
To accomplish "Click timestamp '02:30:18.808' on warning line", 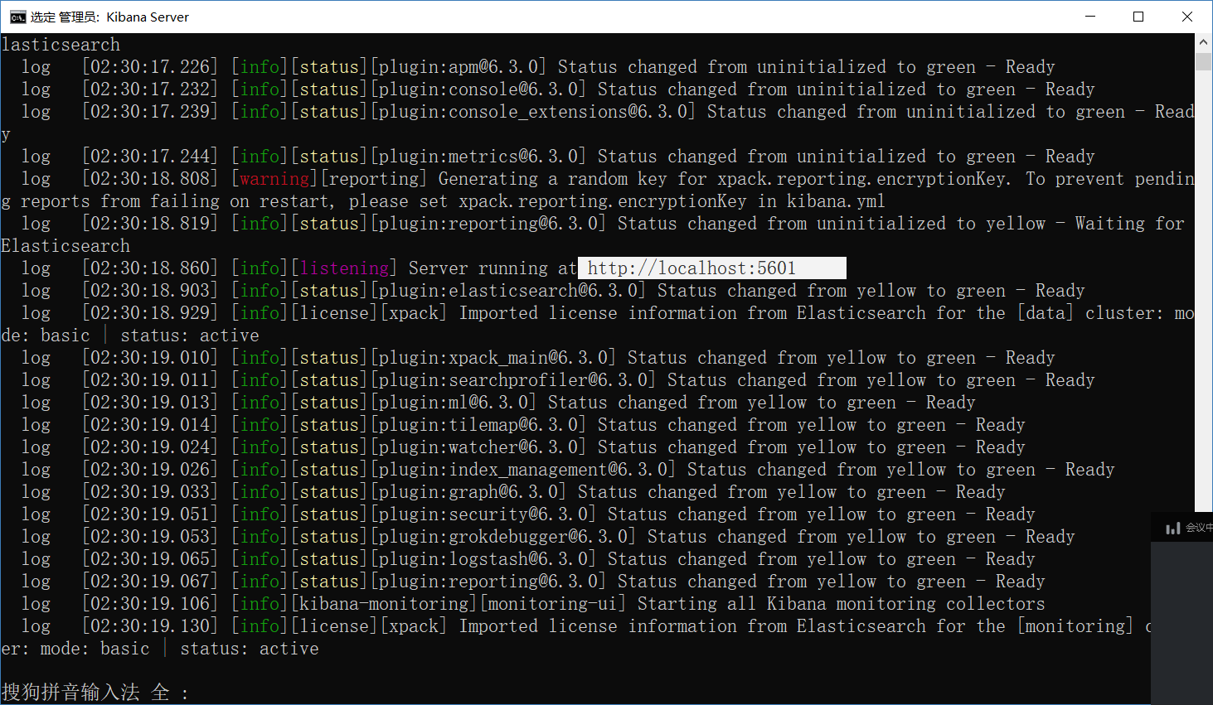I will pyautogui.click(x=150, y=179).
